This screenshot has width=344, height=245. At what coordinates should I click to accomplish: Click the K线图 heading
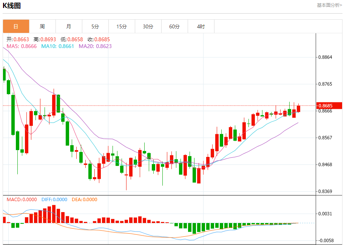pyautogui.click(x=12, y=6)
